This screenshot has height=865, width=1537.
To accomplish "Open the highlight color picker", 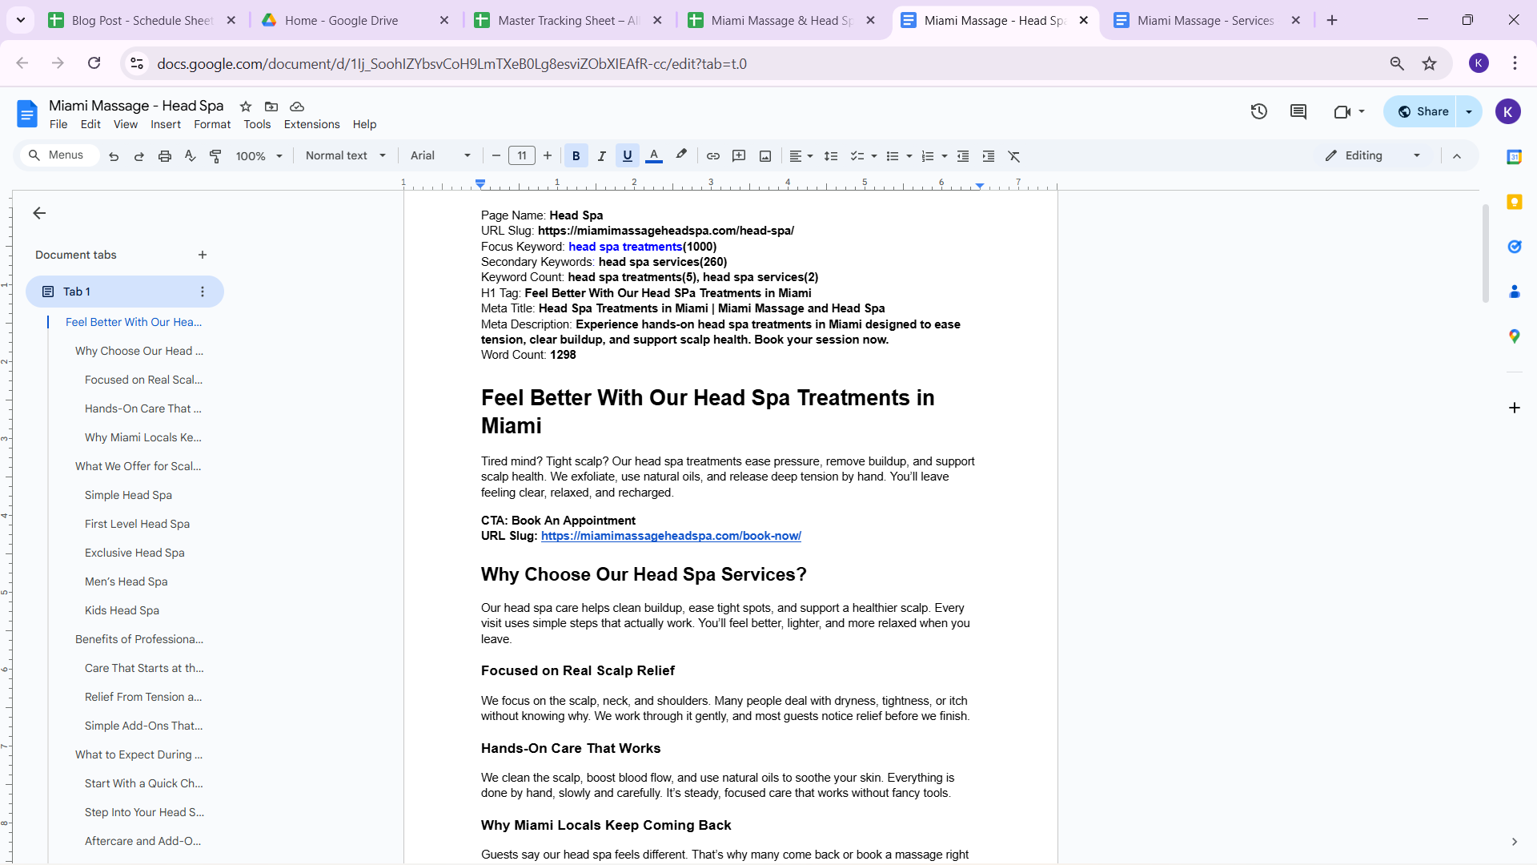I will click(x=681, y=156).
